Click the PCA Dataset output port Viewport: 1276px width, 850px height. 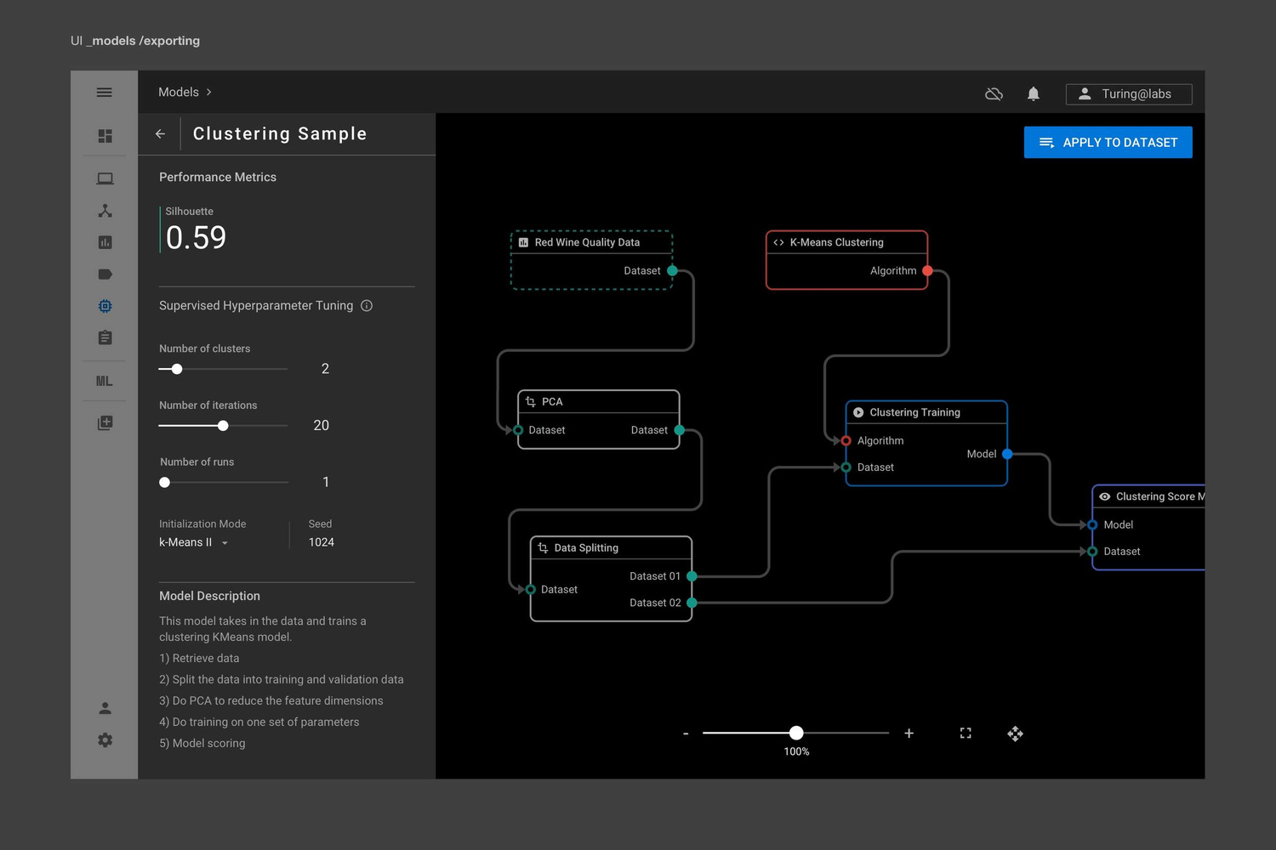click(x=679, y=430)
